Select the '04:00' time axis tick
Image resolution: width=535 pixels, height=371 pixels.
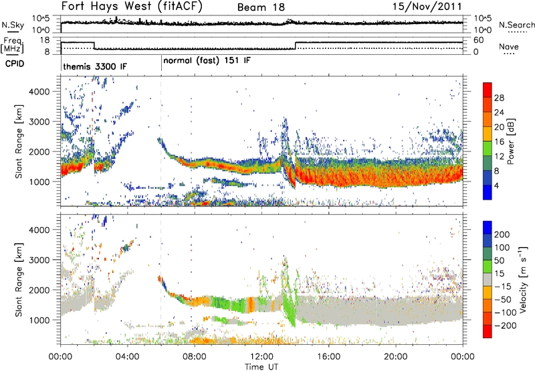click(x=128, y=357)
